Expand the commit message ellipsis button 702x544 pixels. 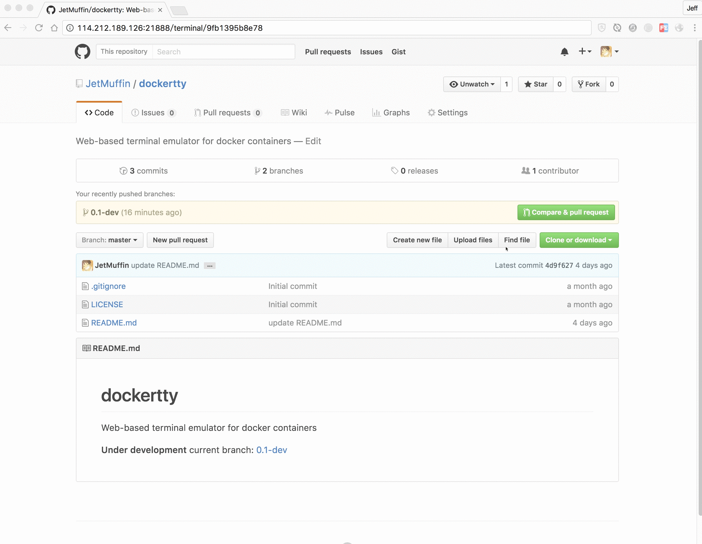click(x=209, y=266)
